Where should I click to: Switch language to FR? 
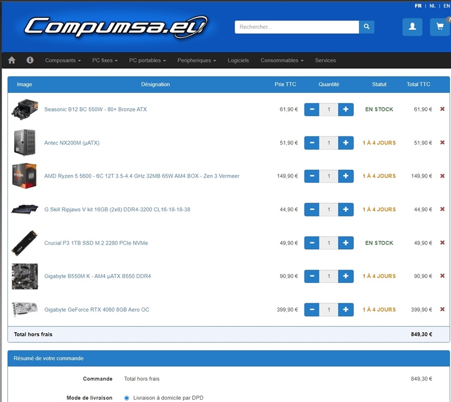[418, 6]
